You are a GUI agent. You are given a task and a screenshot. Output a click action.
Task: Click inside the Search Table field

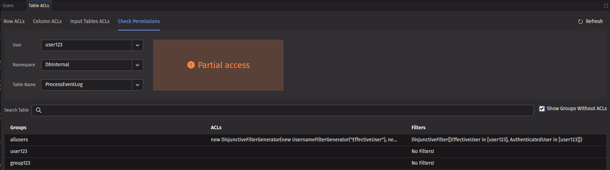coord(284,110)
